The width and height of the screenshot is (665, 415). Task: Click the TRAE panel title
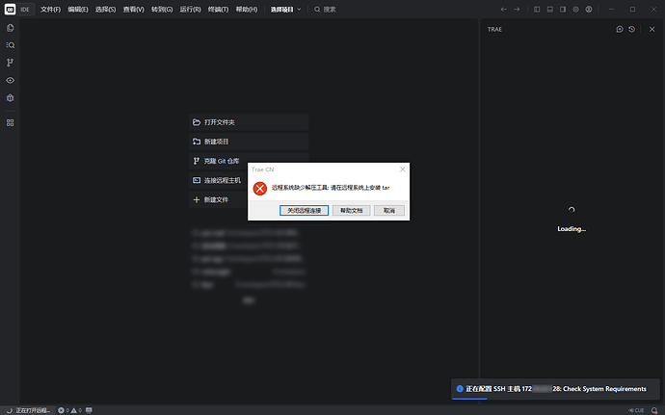494,29
